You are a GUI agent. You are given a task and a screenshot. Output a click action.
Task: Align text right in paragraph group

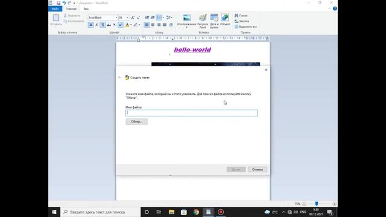point(159,25)
